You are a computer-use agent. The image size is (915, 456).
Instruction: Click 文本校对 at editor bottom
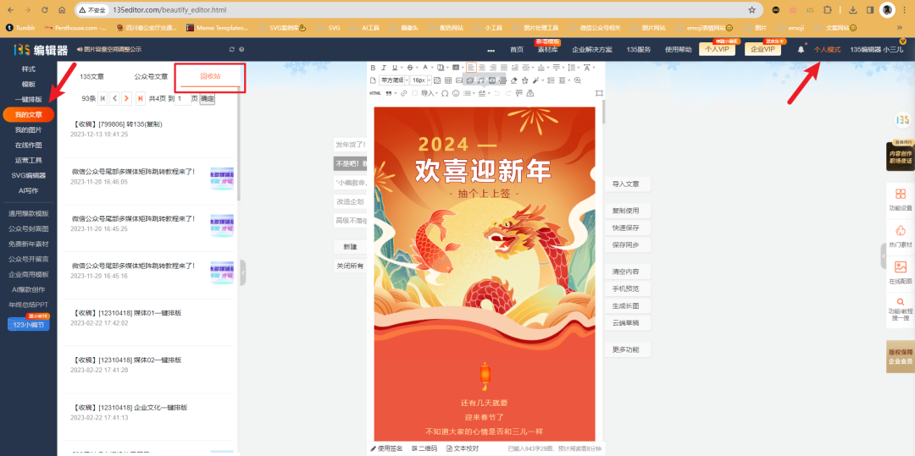click(463, 448)
